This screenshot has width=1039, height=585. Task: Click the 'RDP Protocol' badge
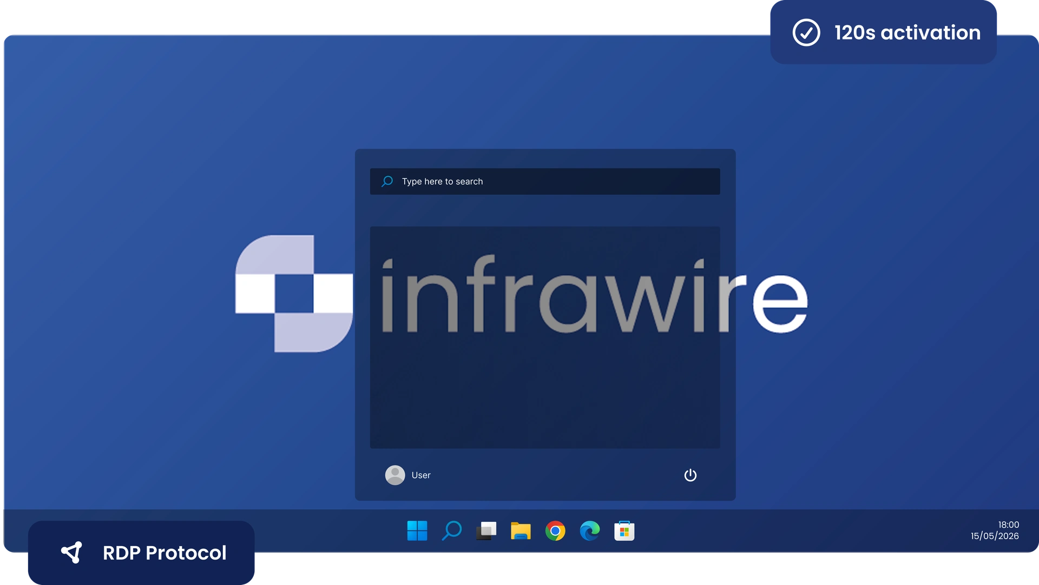click(141, 553)
